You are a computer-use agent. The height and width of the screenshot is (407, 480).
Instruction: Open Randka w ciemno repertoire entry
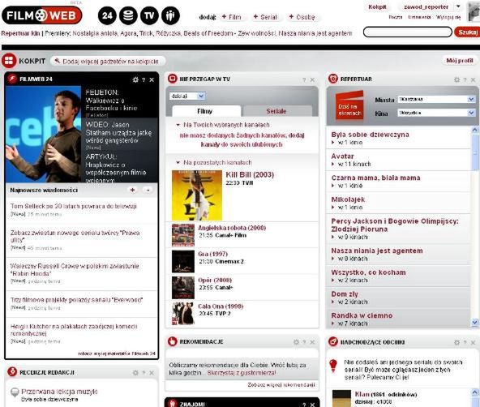362,315
